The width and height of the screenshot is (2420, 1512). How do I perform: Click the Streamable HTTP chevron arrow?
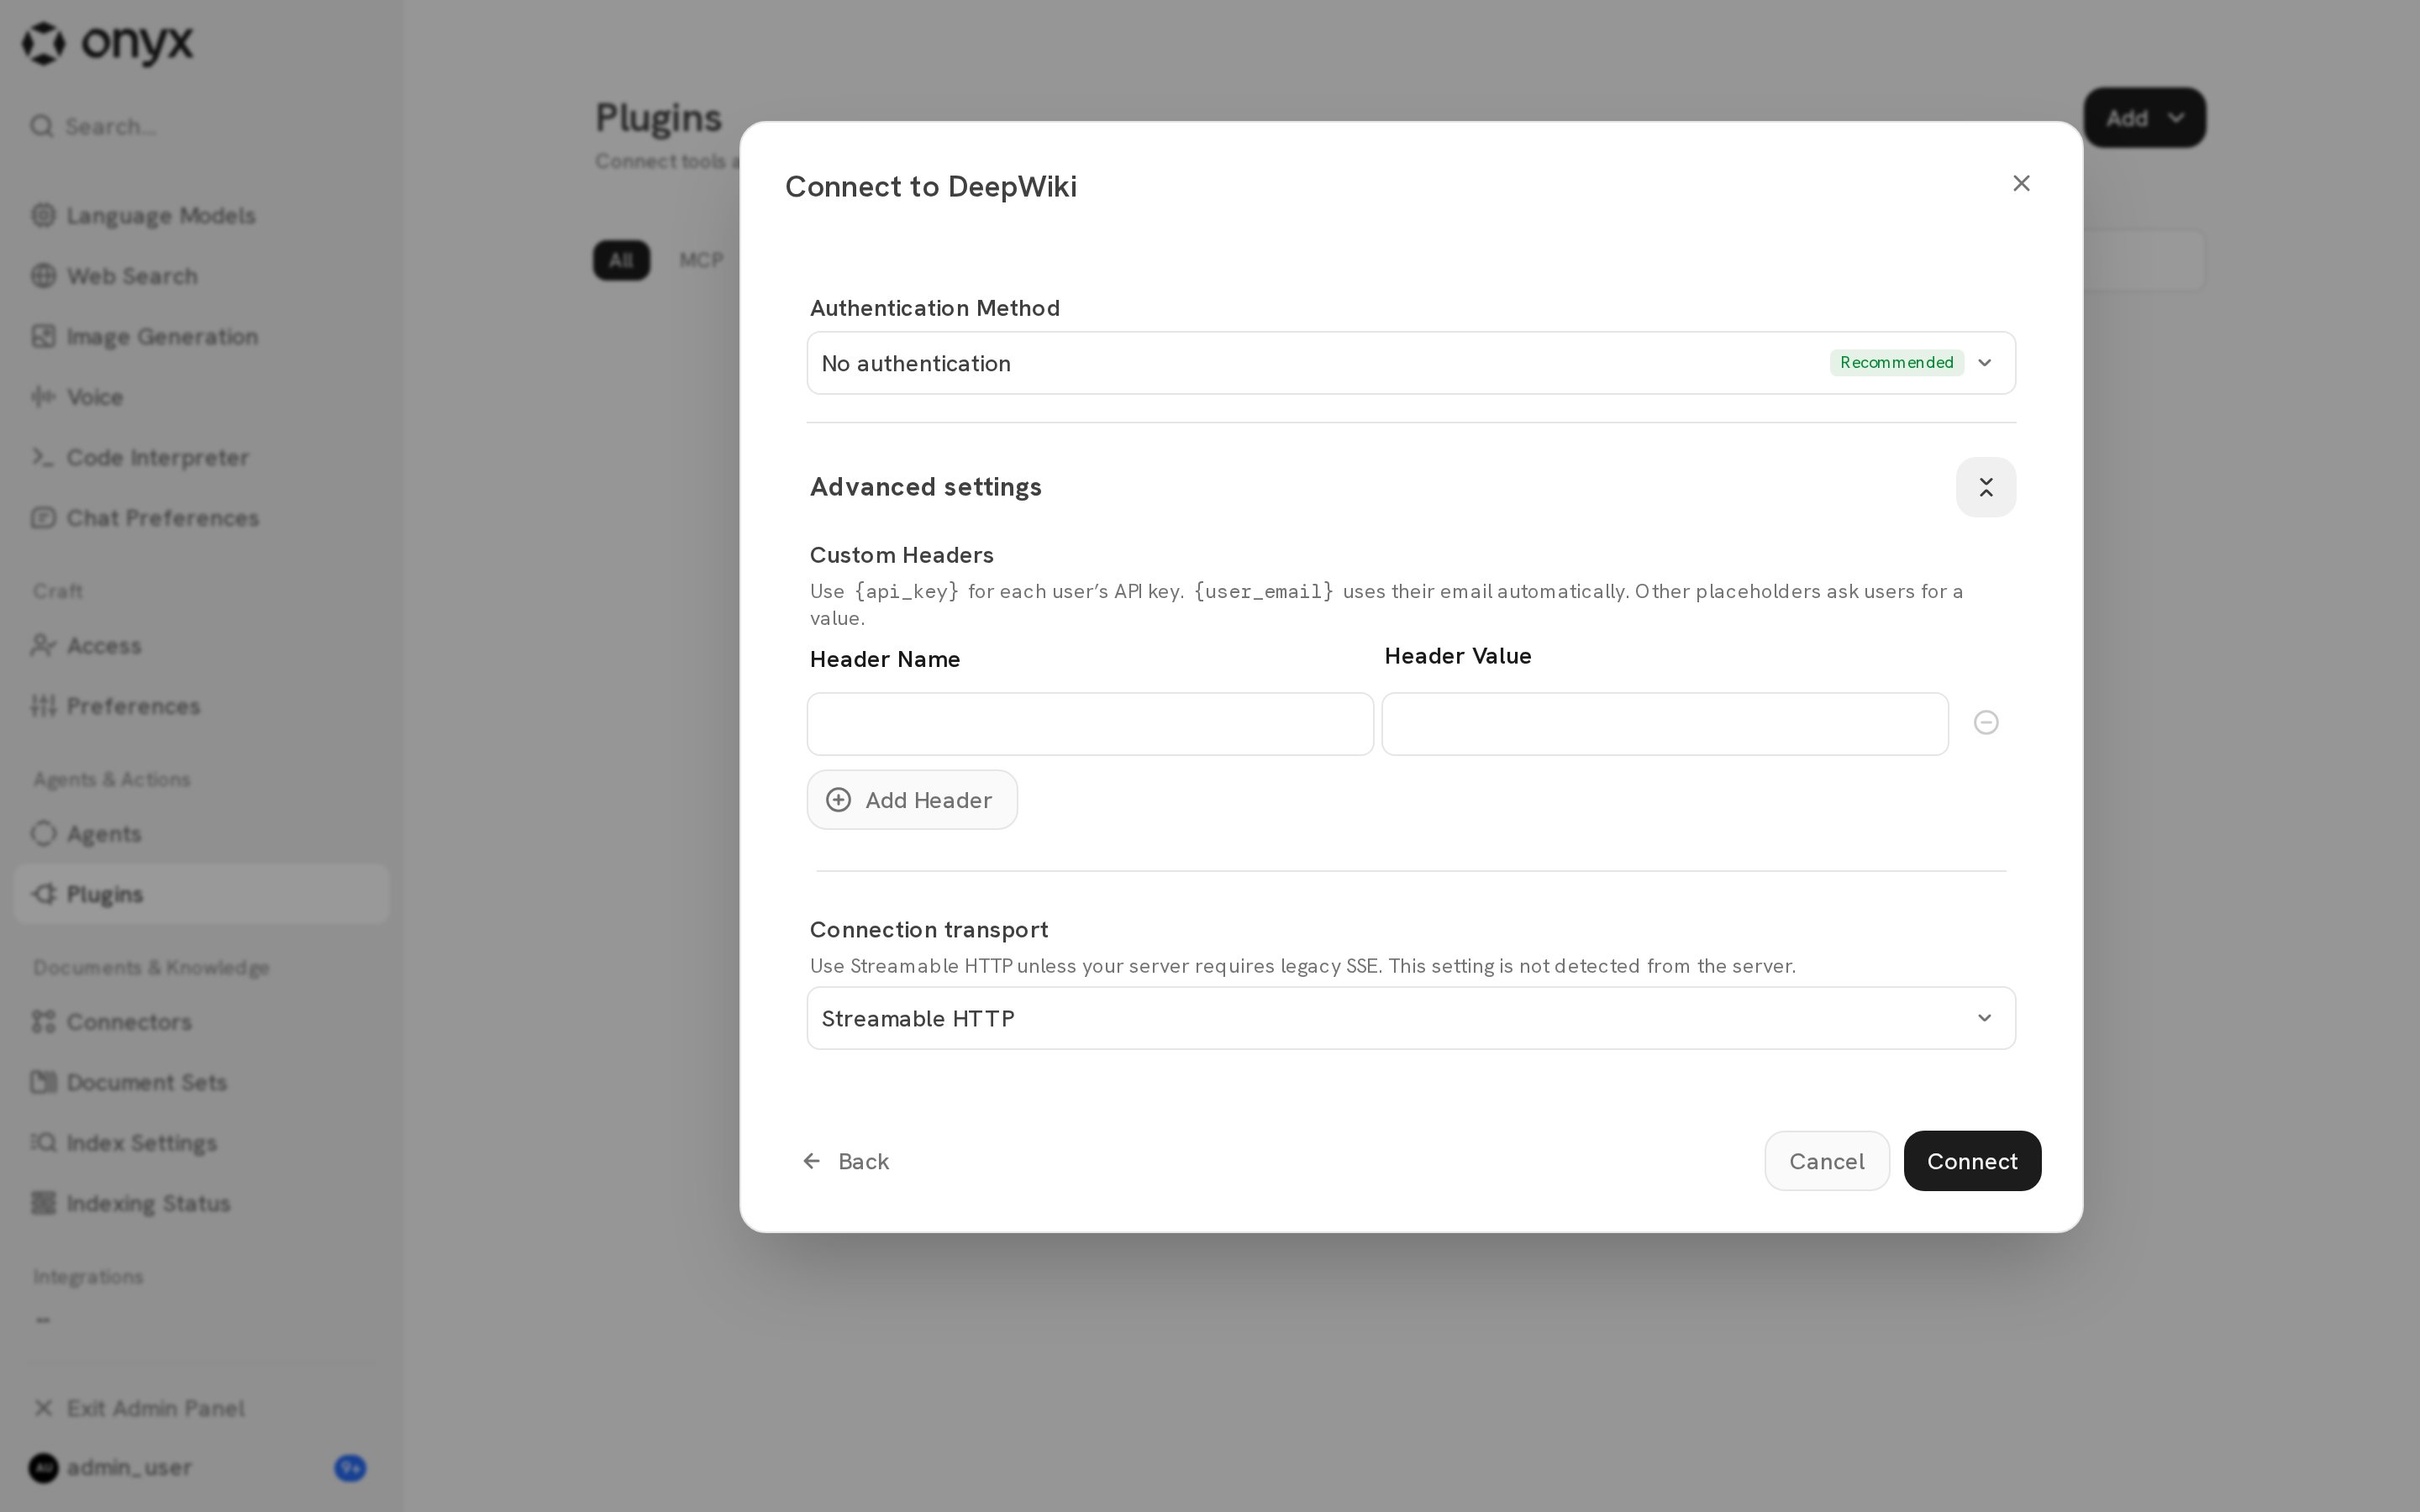click(x=1984, y=1018)
